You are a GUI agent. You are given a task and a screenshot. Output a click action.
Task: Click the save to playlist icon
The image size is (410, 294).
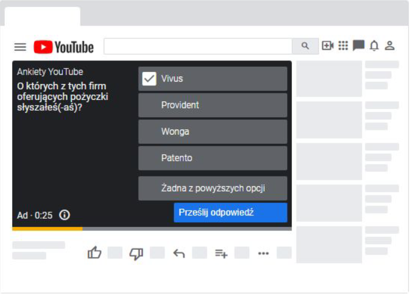[x=221, y=253]
